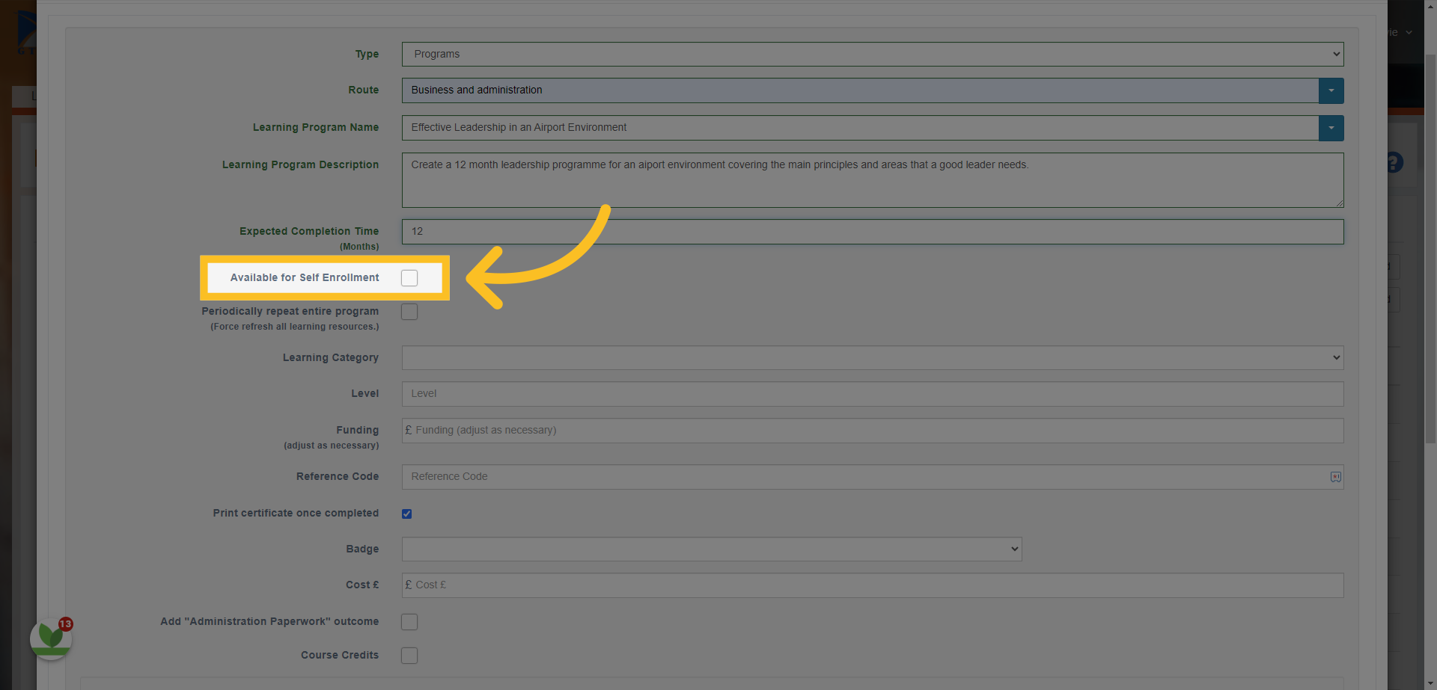Expand the Route dropdown arrow

pos(1331,90)
